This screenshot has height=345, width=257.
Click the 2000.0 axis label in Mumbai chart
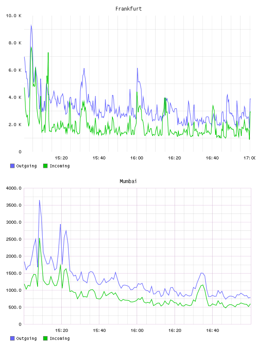point(14,256)
